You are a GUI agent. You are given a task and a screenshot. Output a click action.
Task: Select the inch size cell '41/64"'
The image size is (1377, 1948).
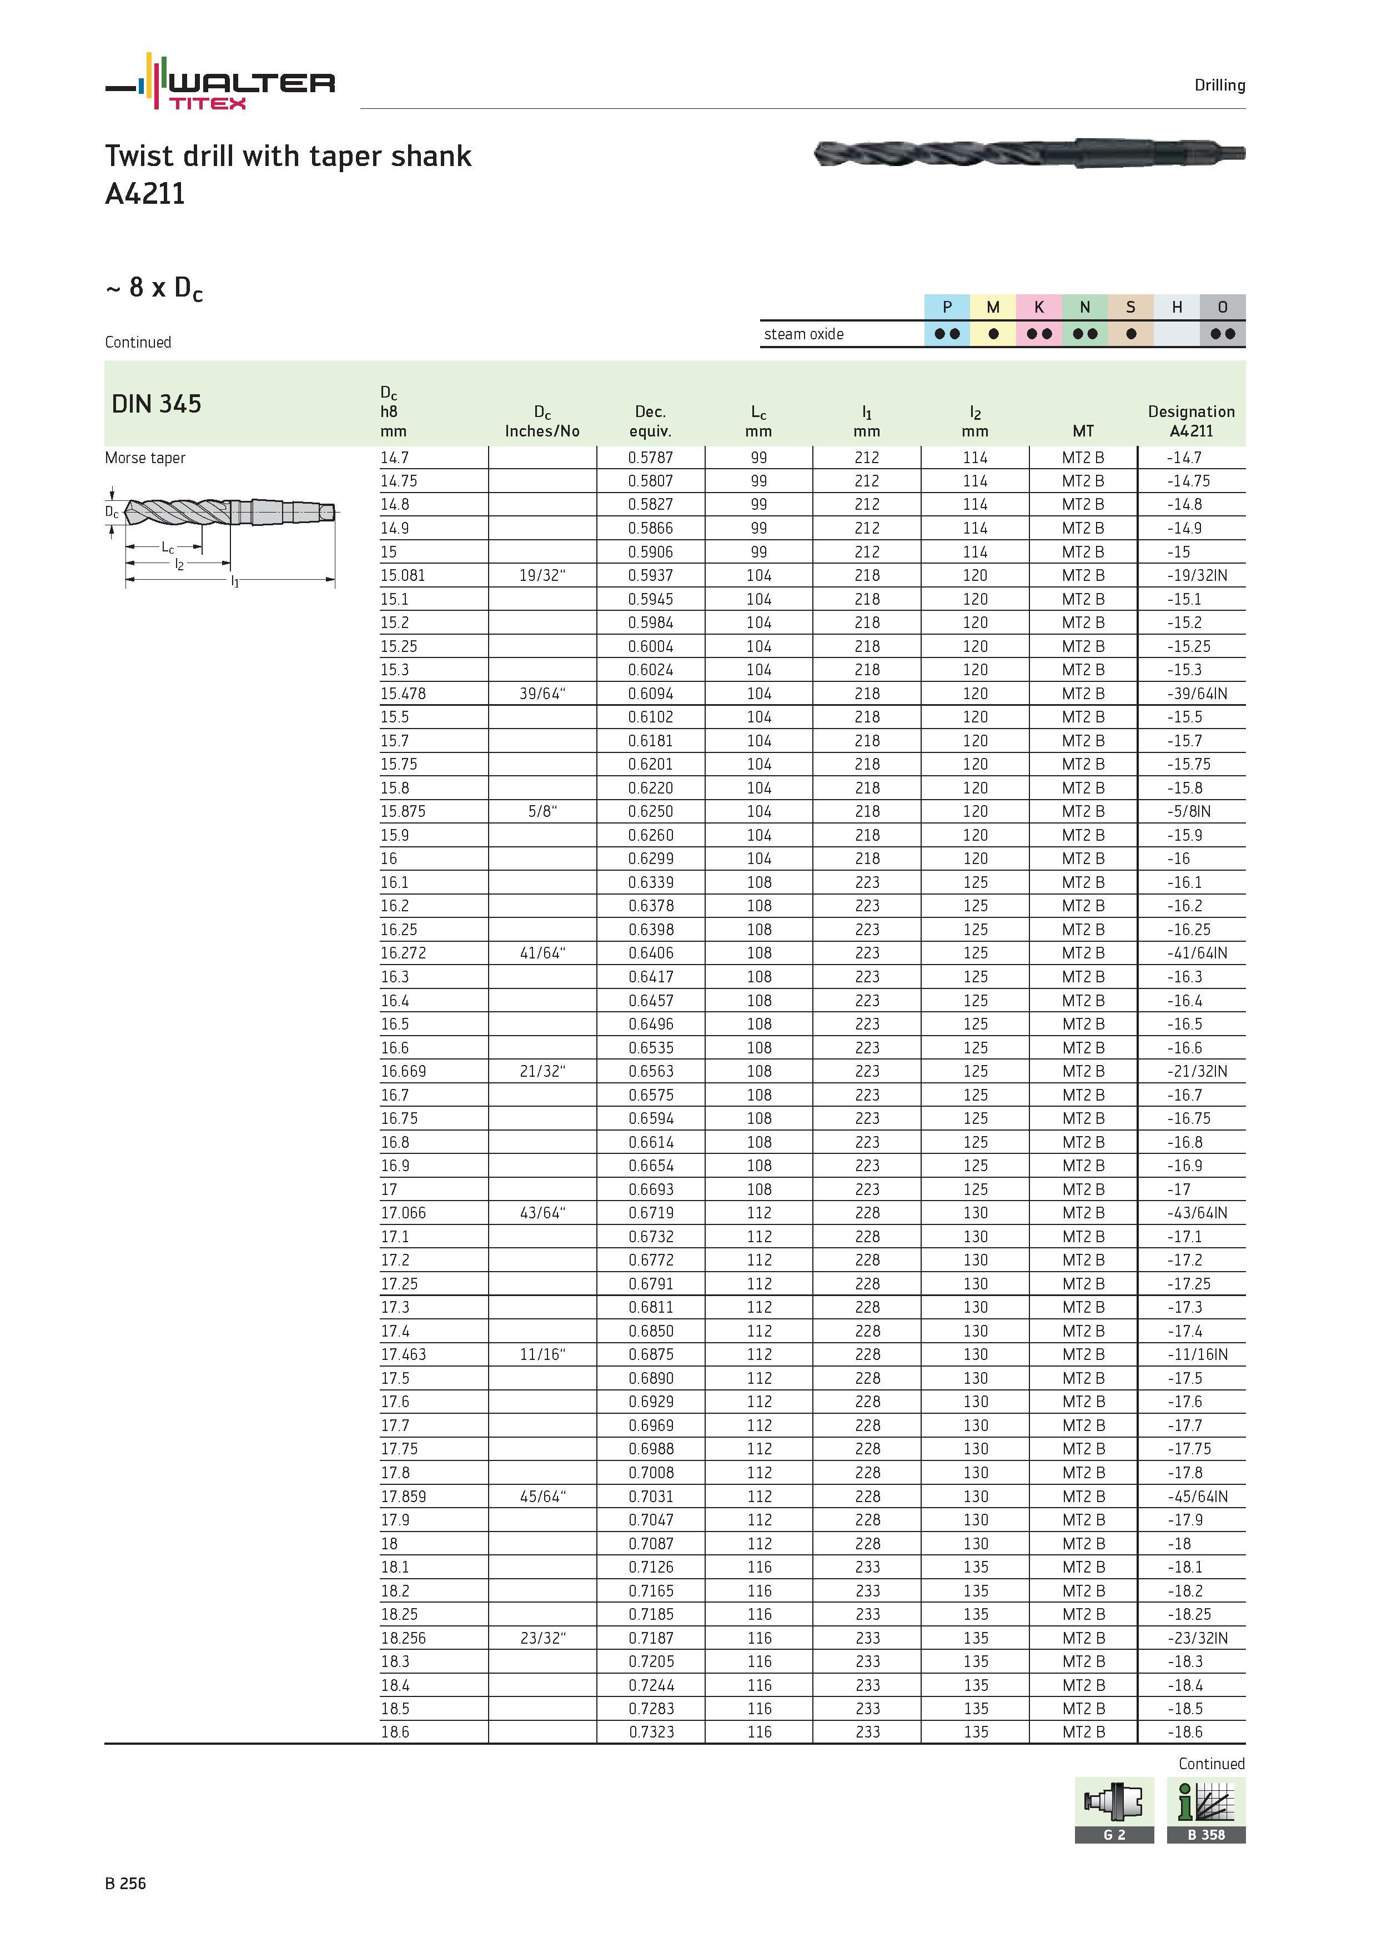(x=542, y=953)
